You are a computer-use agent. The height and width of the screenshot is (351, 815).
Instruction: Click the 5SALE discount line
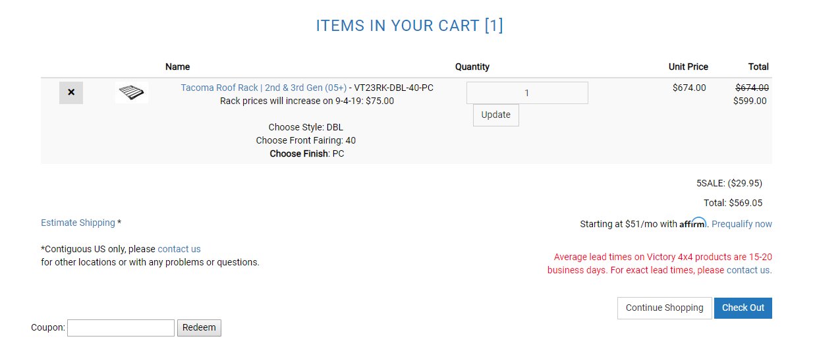pos(729,184)
